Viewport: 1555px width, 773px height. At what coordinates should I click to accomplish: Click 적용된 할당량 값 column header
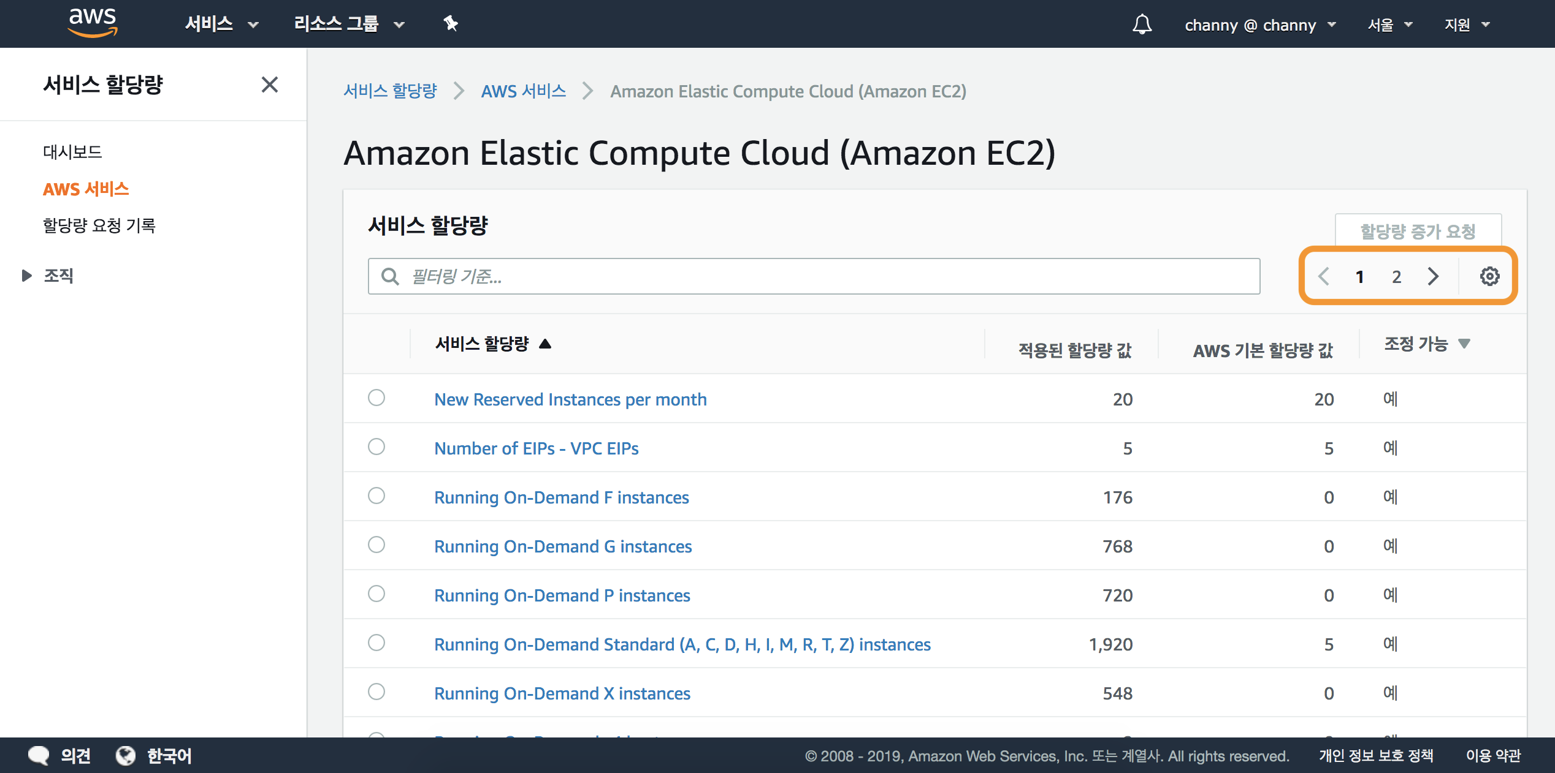click(x=1075, y=350)
